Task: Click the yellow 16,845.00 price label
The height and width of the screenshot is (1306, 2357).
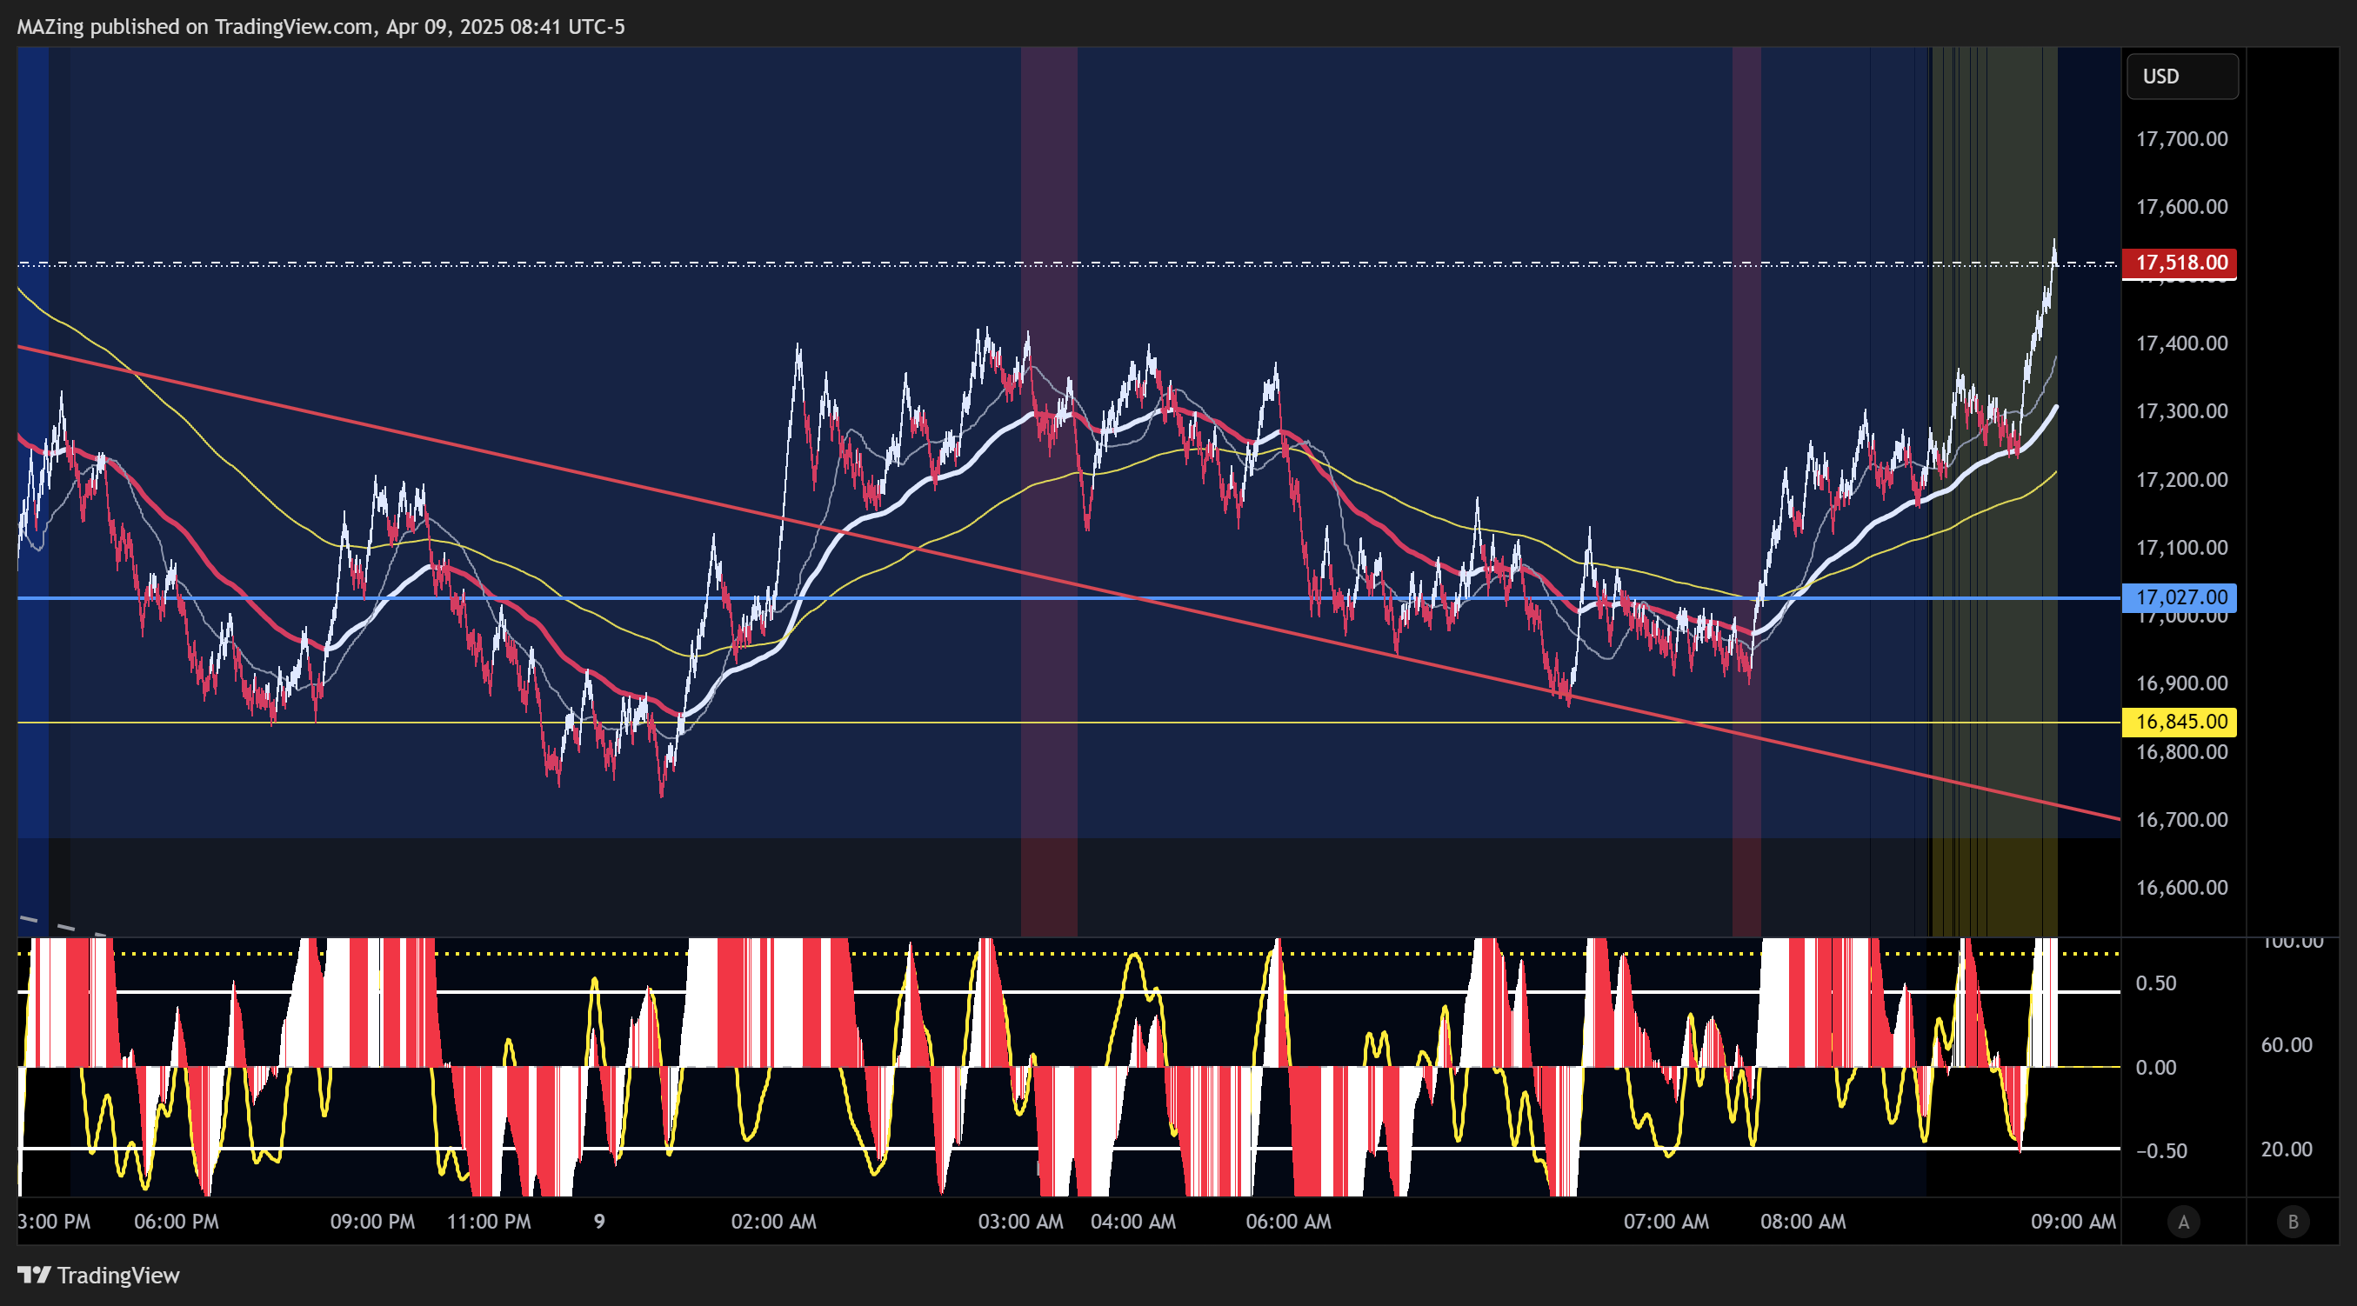Action: pyautogui.click(x=2180, y=722)
